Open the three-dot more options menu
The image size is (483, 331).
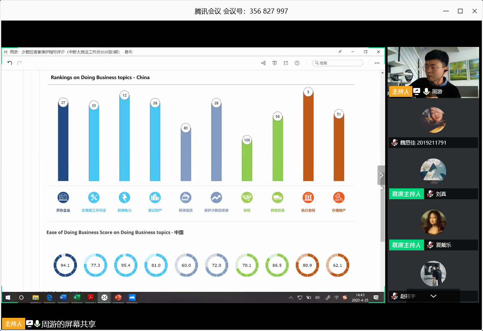click(377, 63)
